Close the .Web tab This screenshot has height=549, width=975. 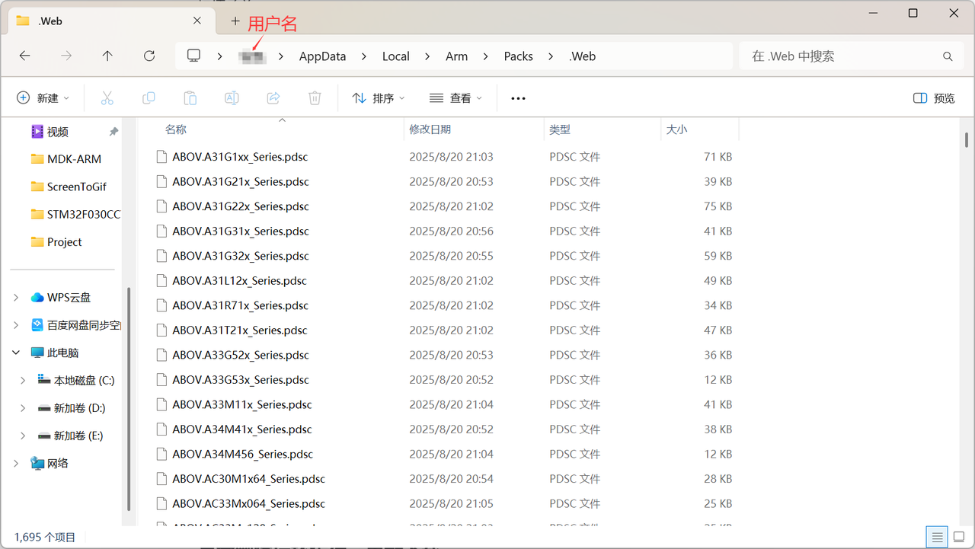pyautogui.click(x=197, y=21)
